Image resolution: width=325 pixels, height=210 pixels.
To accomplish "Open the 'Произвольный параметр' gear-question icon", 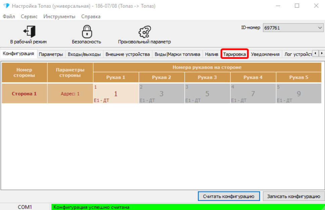I will (145, 32).
